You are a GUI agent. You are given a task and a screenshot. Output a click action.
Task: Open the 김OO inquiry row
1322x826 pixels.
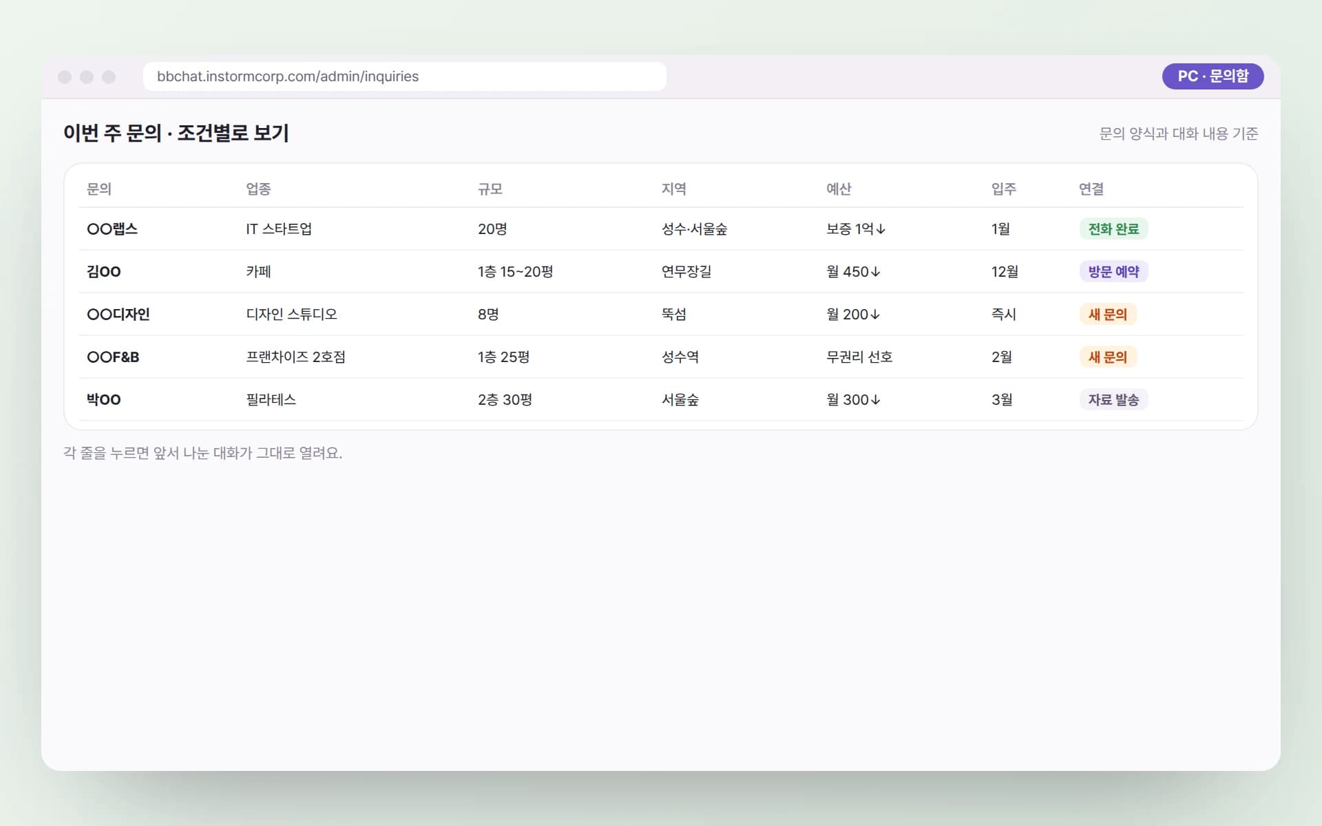coord(661,271)
